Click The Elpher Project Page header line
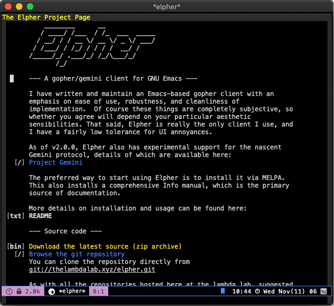 pos(46,17)
